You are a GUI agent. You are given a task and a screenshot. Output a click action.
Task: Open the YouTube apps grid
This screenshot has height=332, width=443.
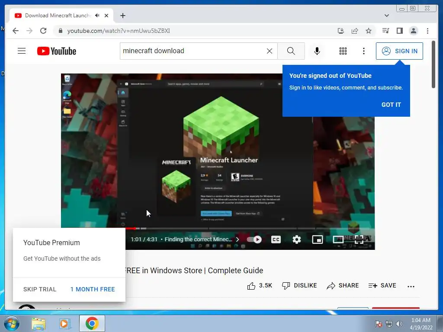click(343, 51)
